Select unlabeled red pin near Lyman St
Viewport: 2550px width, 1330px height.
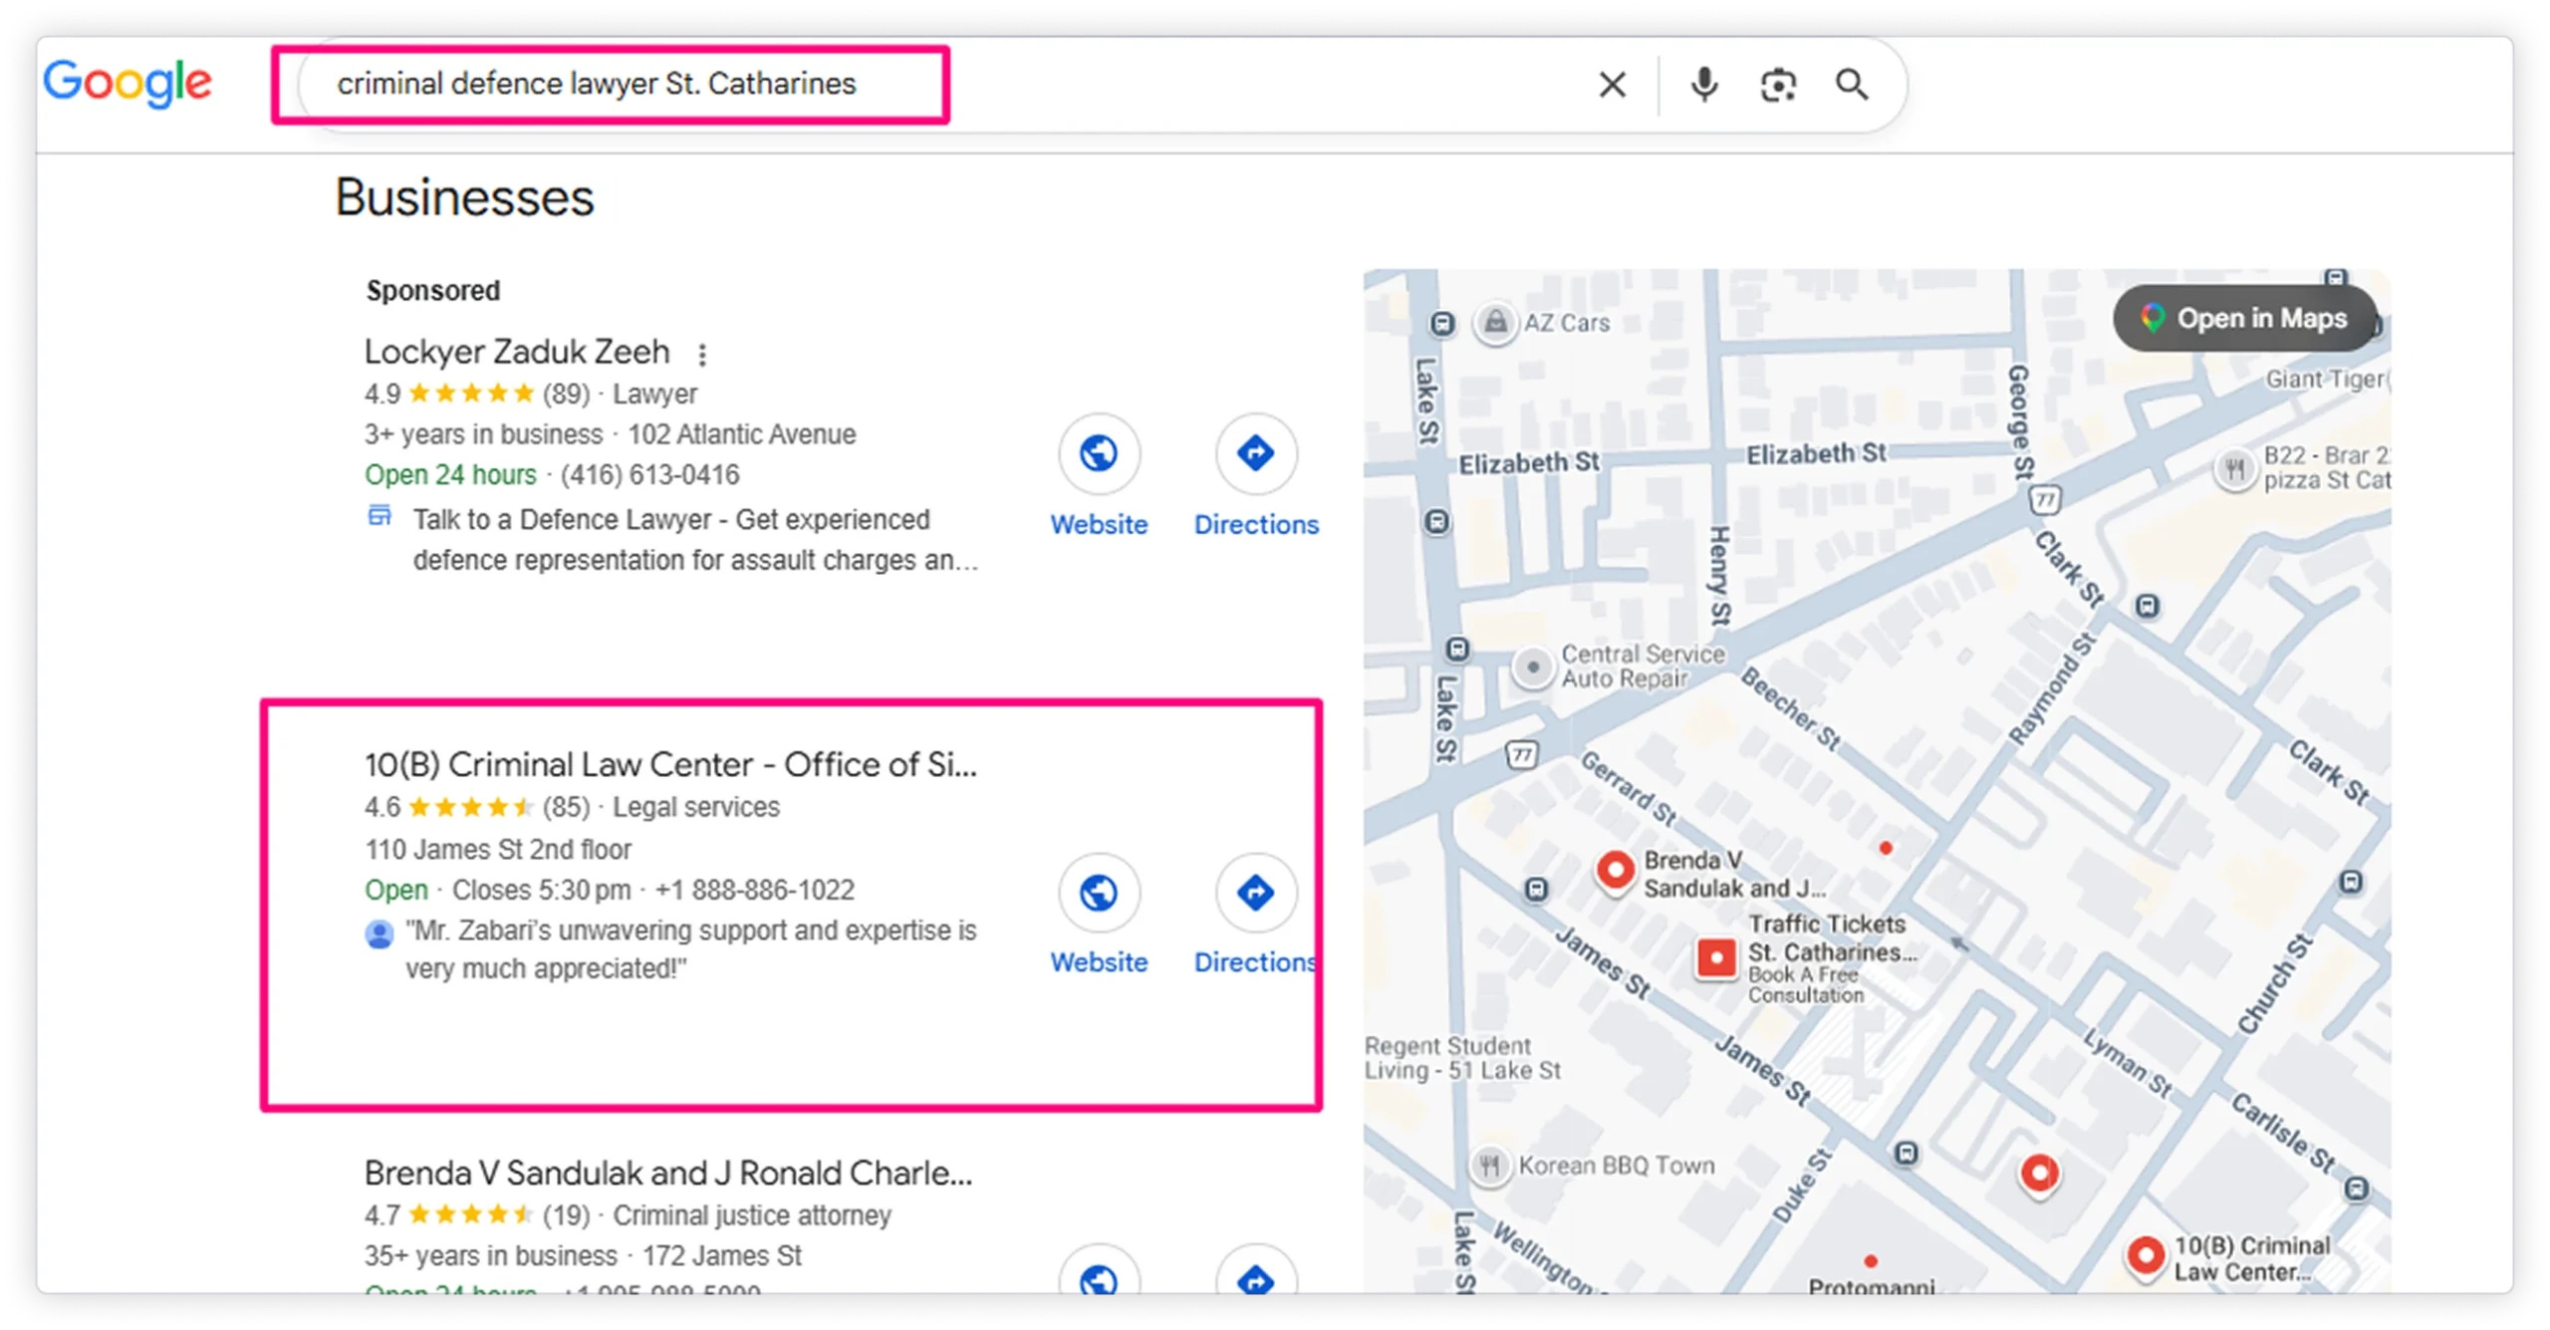pyautogui.click(x=2039, y=1175)
